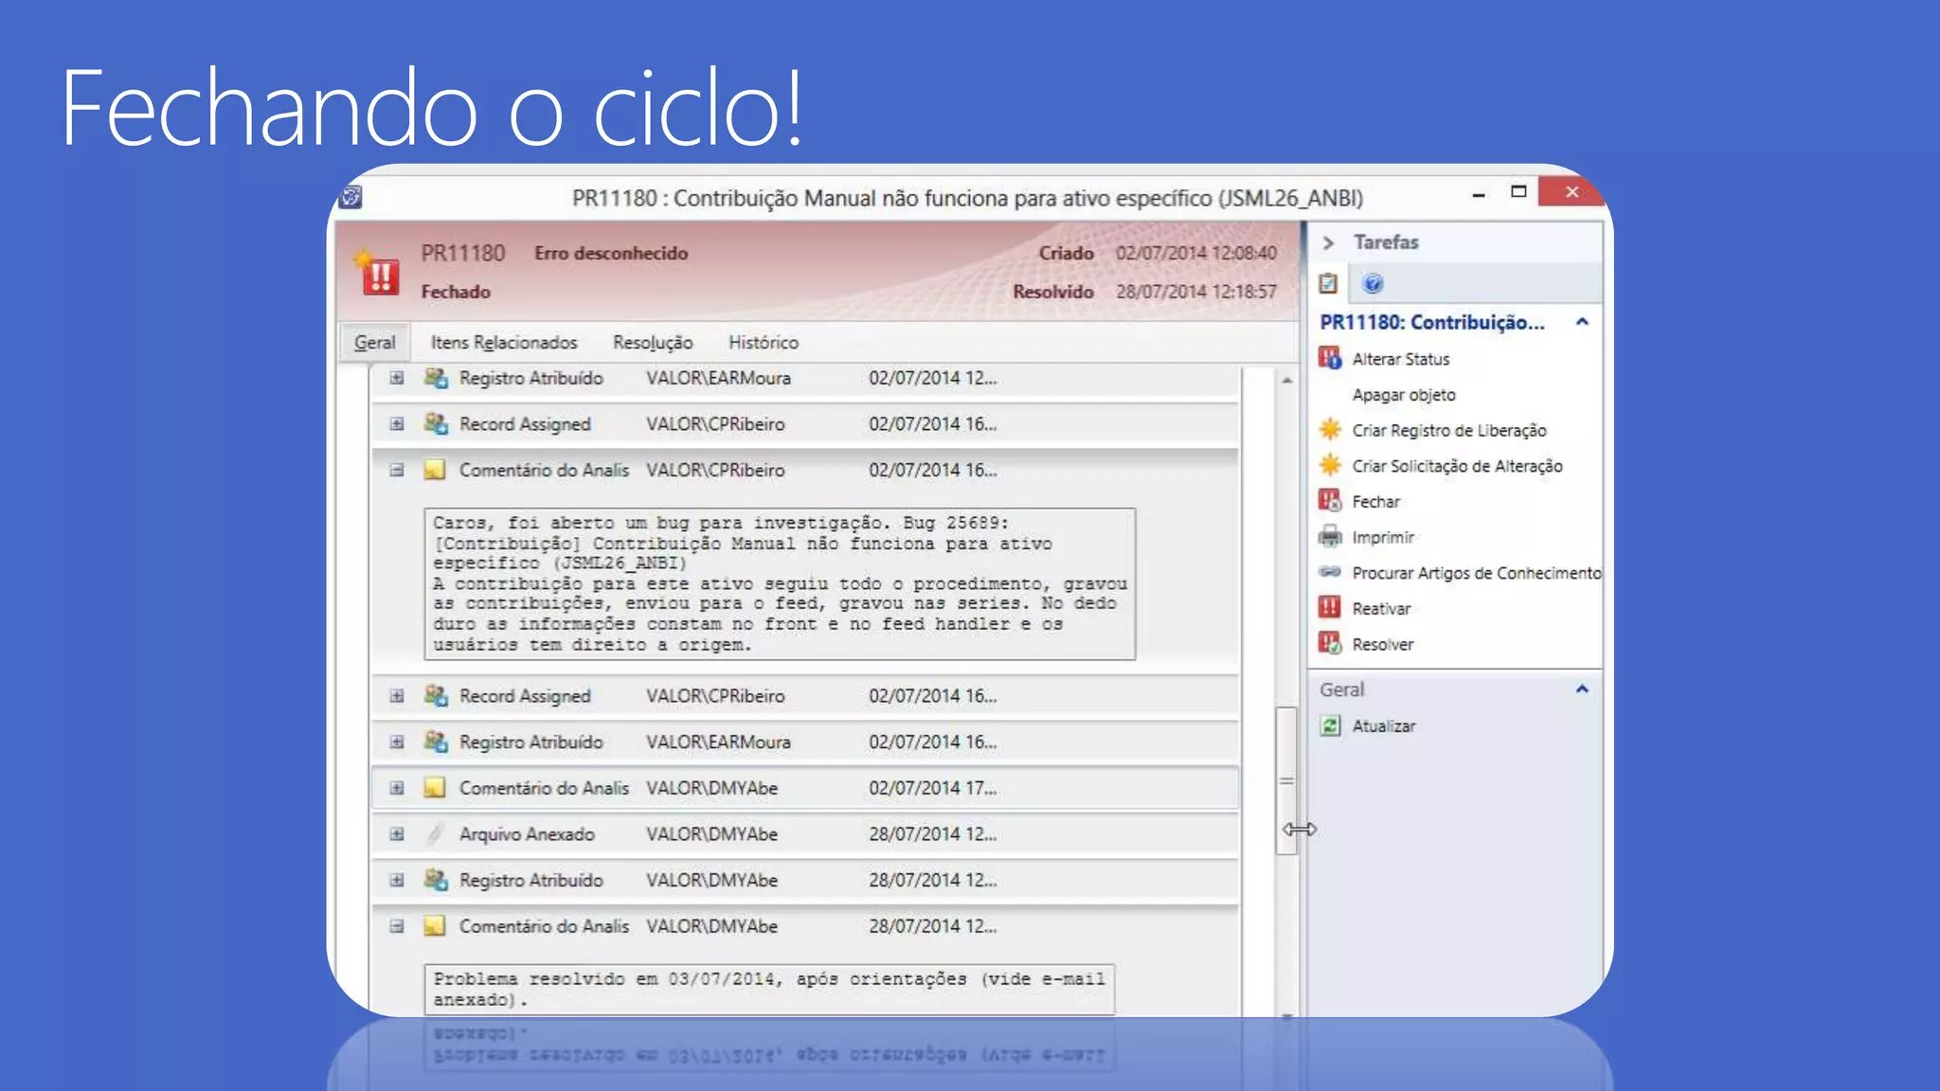This screenshot has width=1940, height=1091.
Task: Click the star icon beside Criar Registro de Liberação
Action: coord(1330,429)
